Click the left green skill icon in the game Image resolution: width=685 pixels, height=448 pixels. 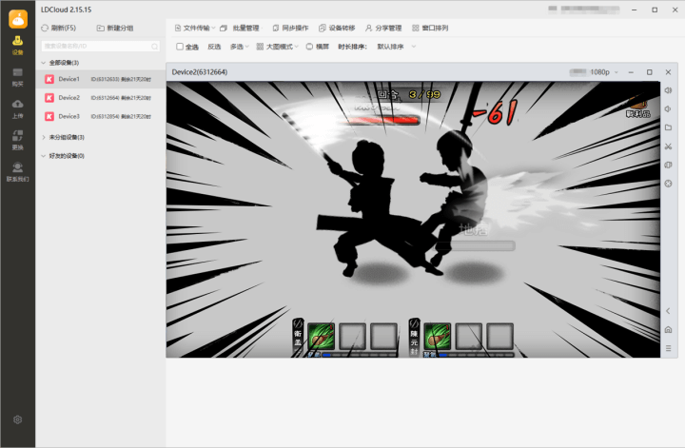point(322,336)
